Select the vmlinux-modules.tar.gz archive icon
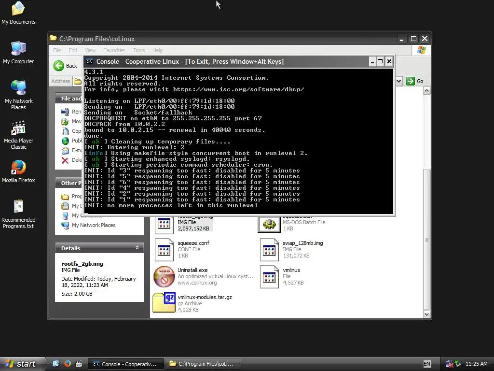 click(164, 302)
